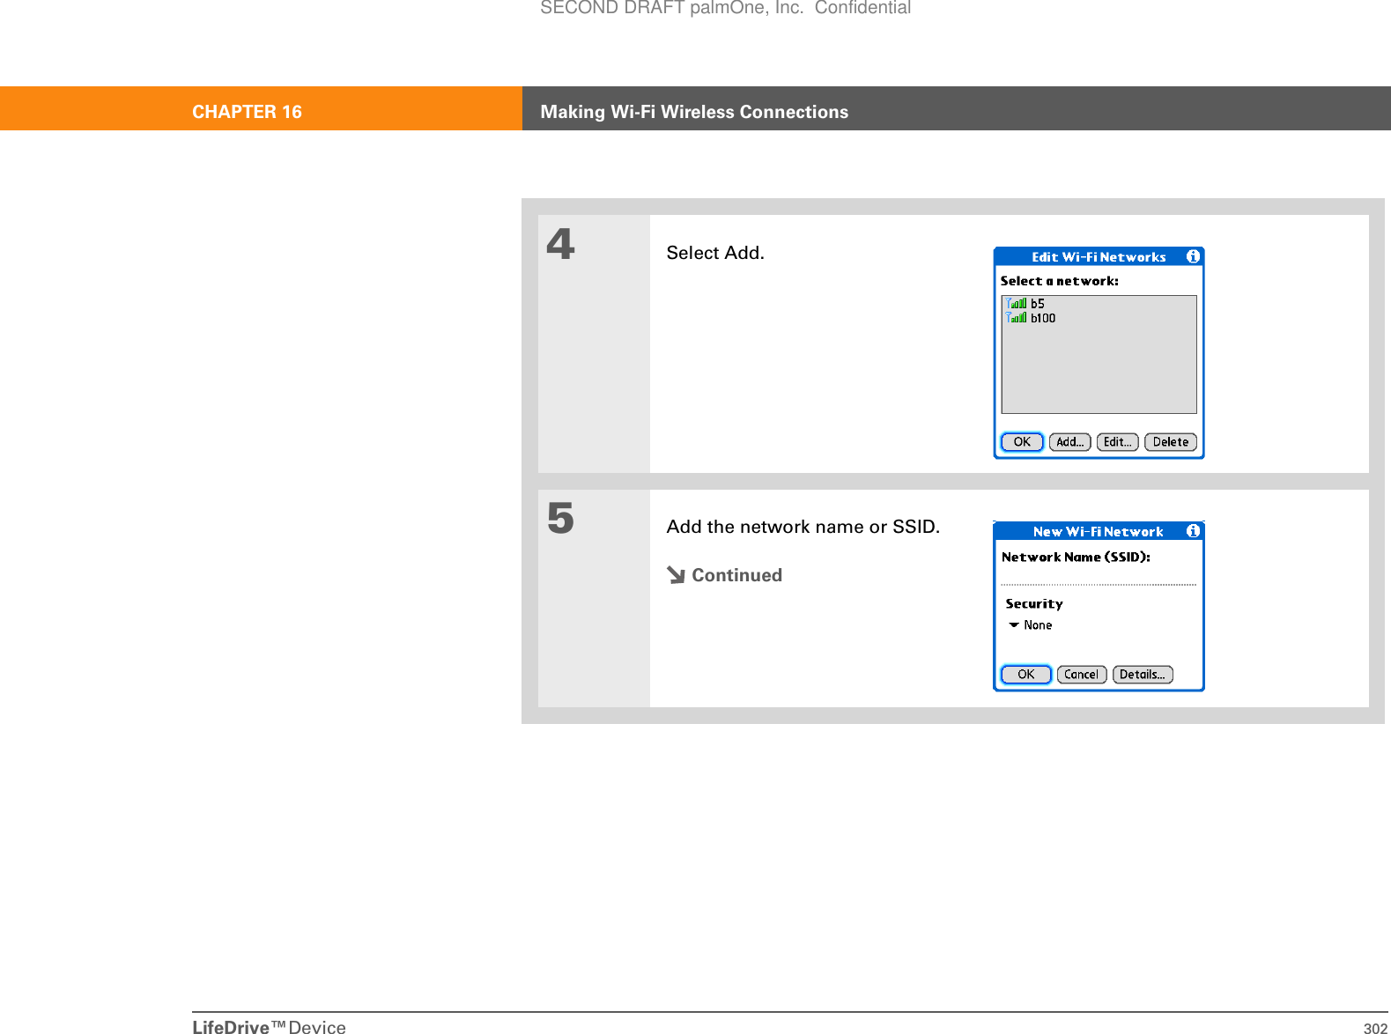Screen dimensions: 1391x1034
Task: Click the 'Select Add.' instruction text
Action: [x=715, y=253]
